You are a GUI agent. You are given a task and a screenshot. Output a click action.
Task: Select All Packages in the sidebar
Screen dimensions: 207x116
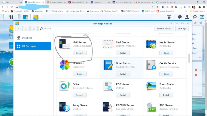point(33,46)
